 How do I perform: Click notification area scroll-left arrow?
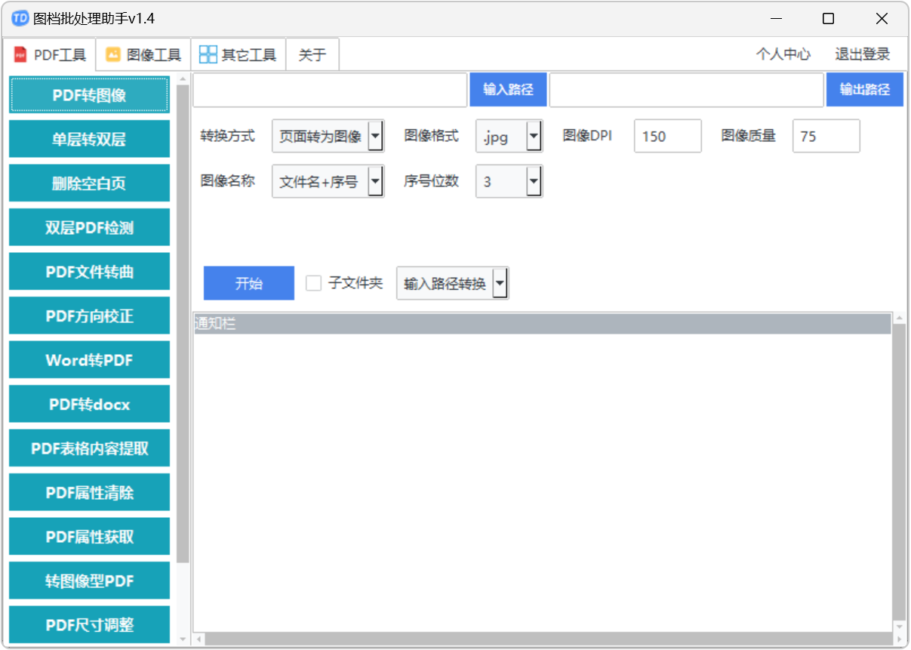tap(200, 639)
